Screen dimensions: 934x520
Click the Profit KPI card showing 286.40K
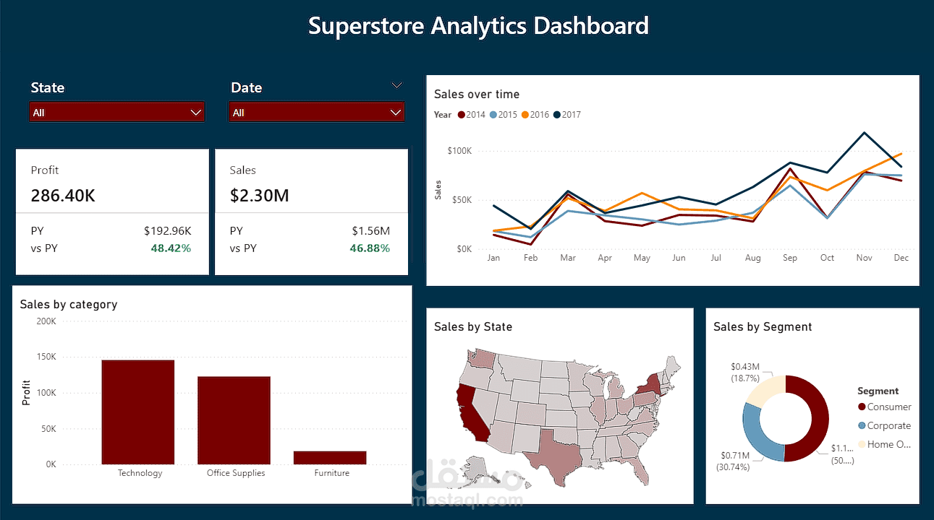(111, 211)
